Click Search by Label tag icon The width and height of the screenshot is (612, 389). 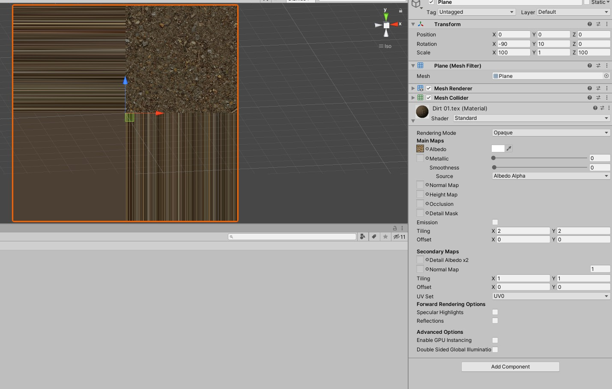[x=374, y=237]
